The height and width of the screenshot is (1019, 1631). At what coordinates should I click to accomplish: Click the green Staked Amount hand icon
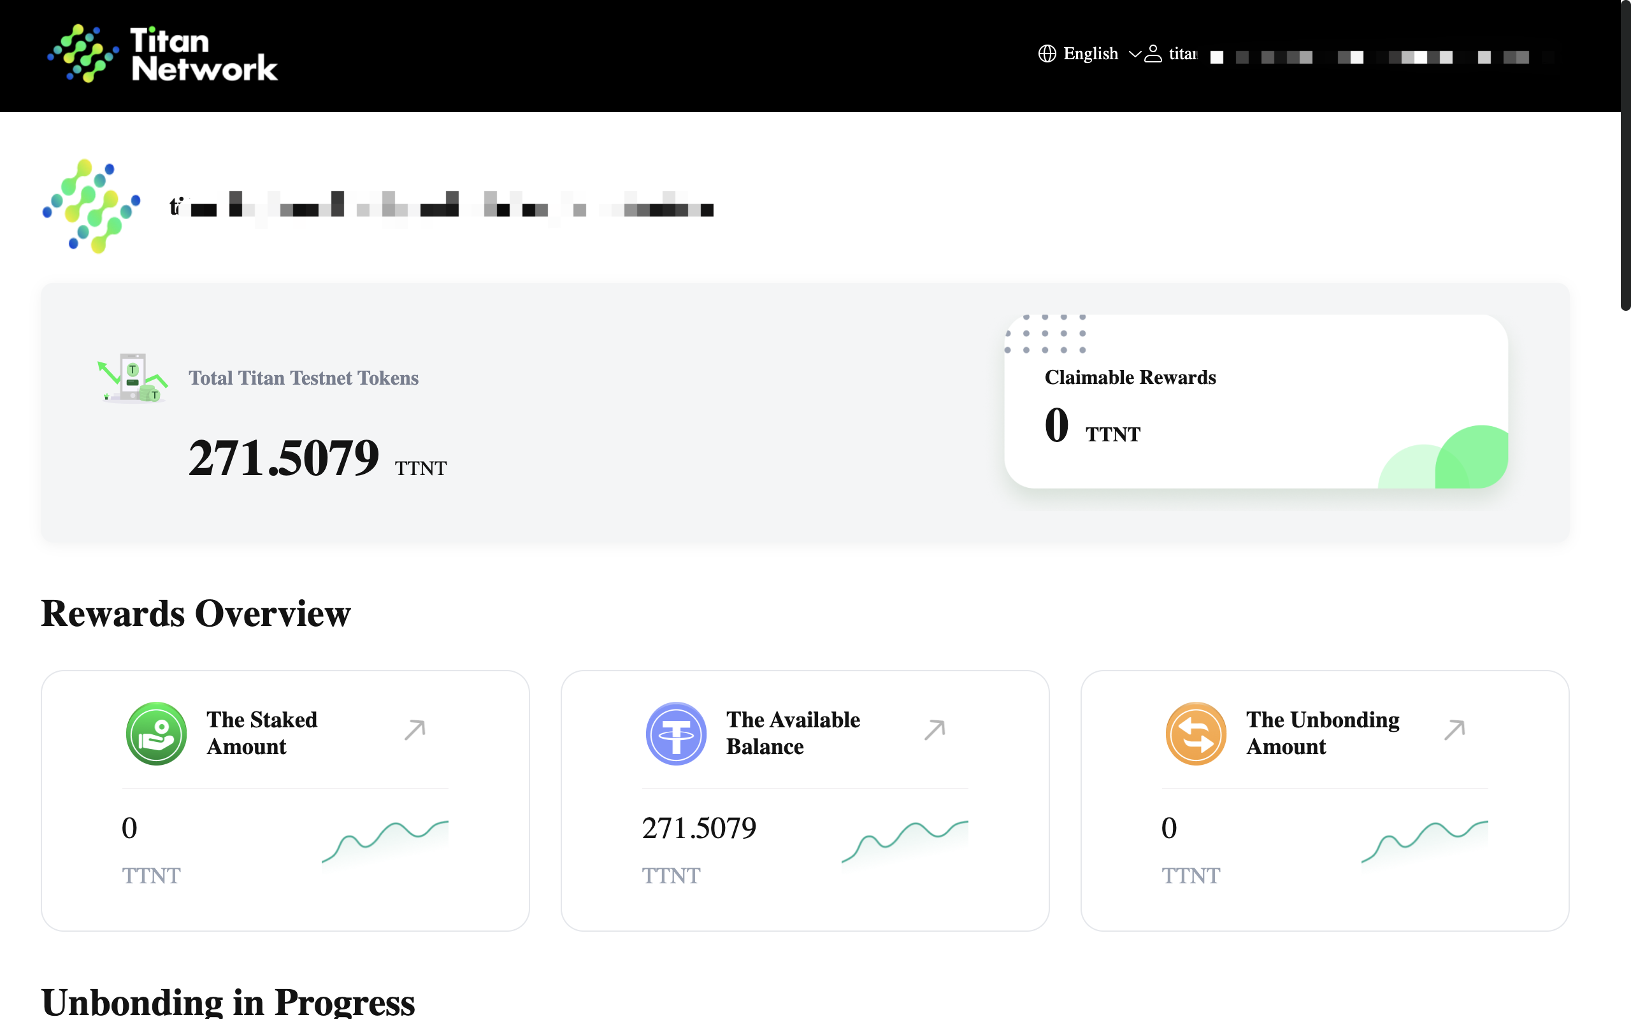(x=156, y=733)
